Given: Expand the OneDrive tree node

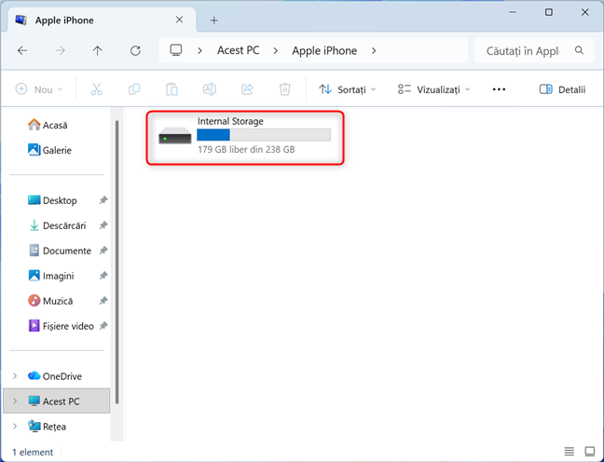Looking at the screenshot, I should [15, 375].
